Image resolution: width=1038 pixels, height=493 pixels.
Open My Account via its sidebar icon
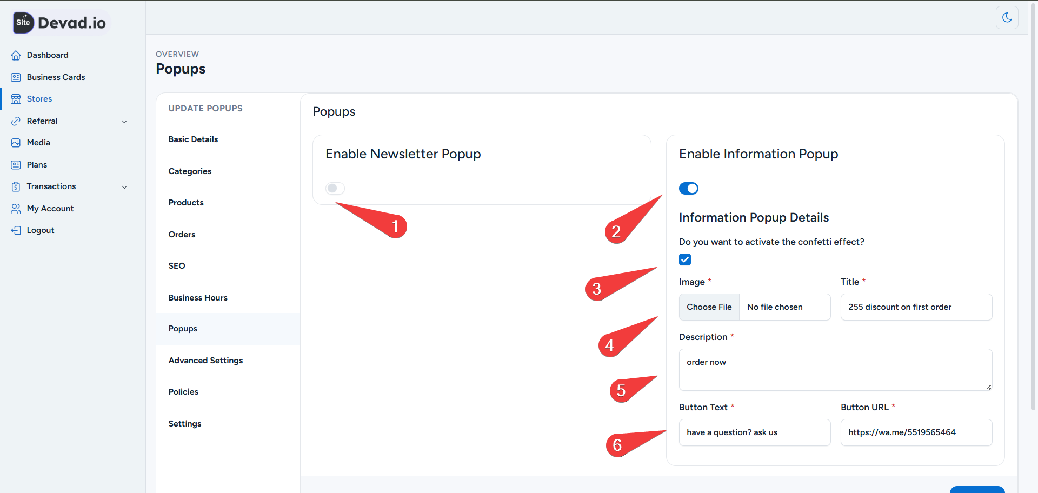click(16, 208)
